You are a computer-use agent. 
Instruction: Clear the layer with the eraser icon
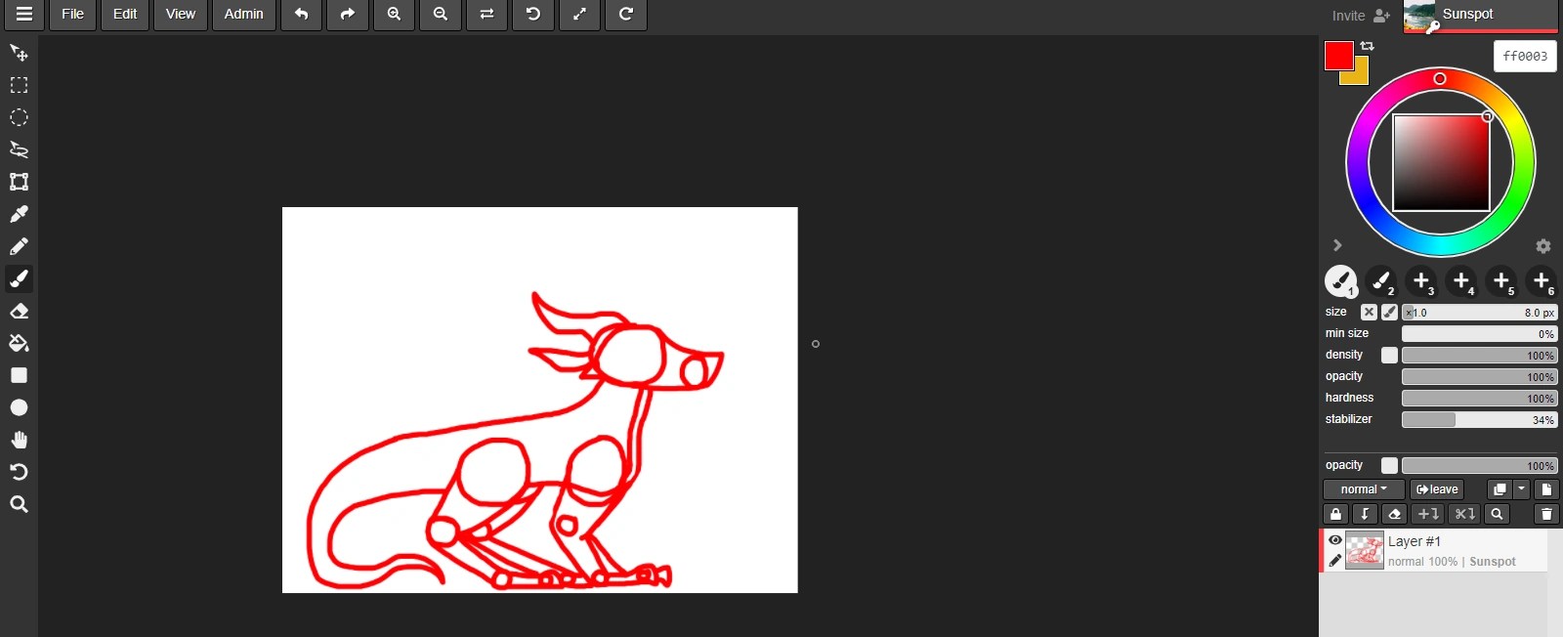coord(1395,514)
